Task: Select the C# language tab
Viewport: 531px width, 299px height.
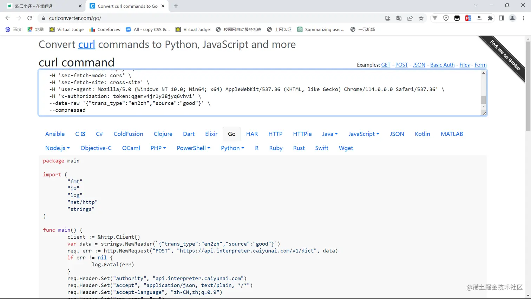Action: coord(99,134)
